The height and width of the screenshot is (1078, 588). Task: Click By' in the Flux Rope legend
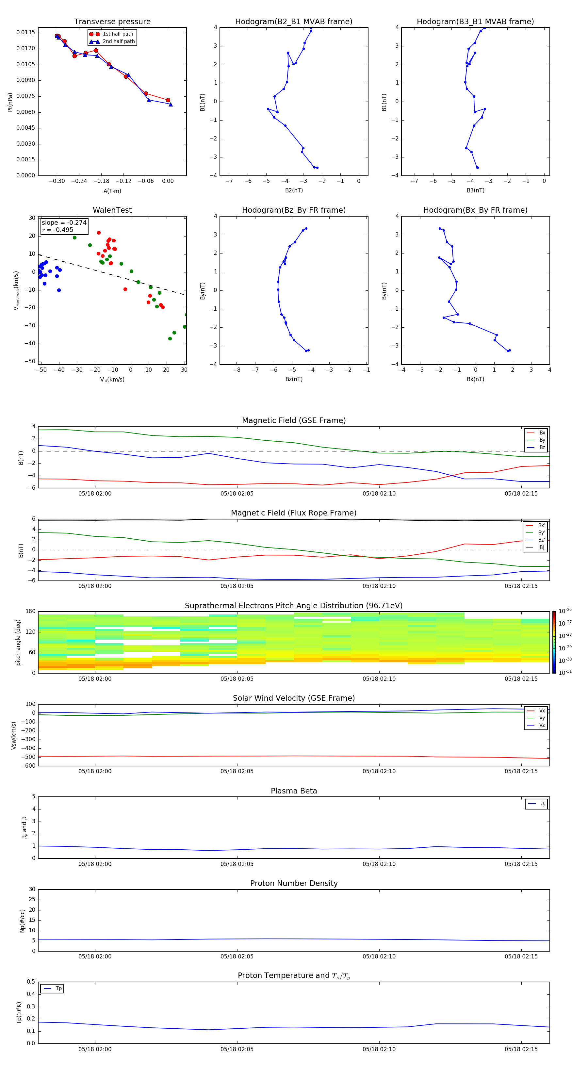tap(542, 533)
